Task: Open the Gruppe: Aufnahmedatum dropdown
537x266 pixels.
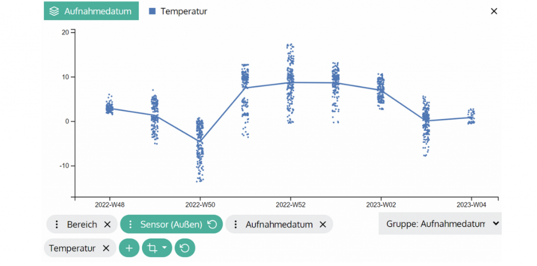Action: click(439, 224)
